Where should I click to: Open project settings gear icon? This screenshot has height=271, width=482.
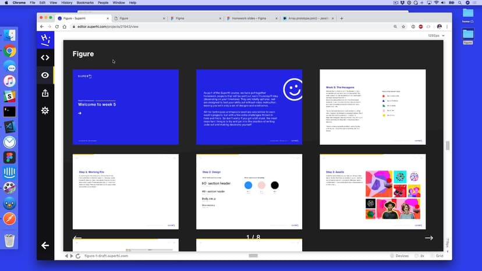tap(45, 110)
